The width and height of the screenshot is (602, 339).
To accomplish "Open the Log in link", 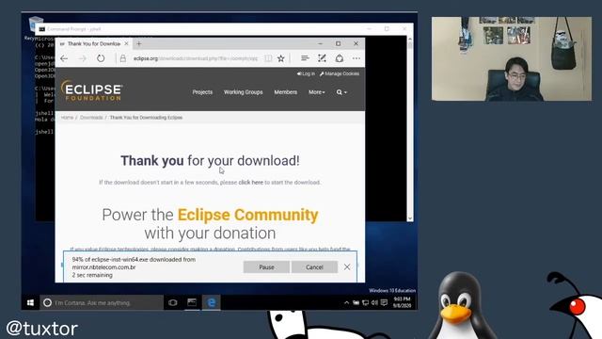I will tap(306, 73).
